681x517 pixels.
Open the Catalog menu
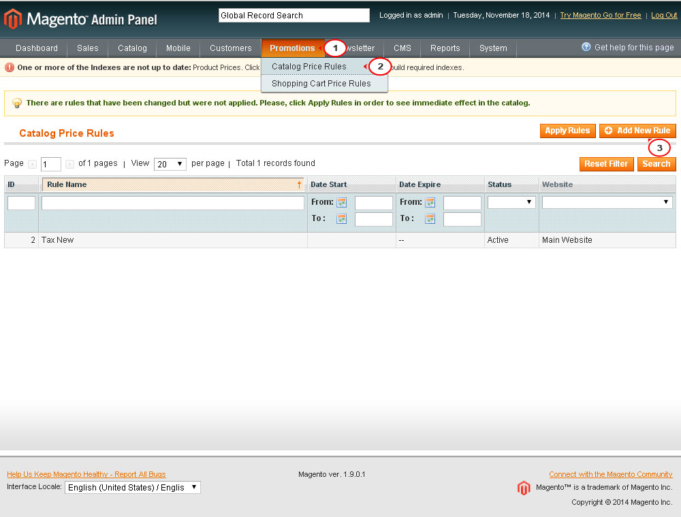[133, 48]
